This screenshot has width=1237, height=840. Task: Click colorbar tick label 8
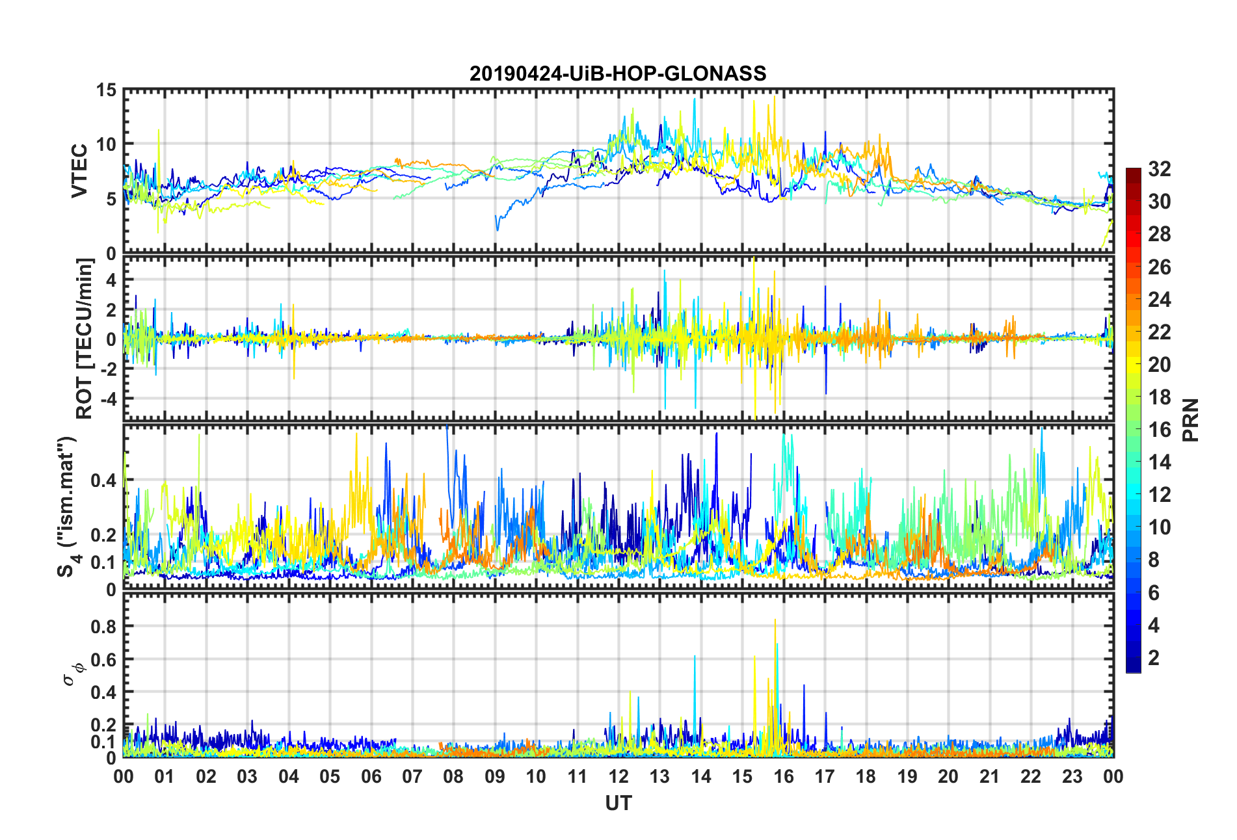click(x=1153, y=560)
